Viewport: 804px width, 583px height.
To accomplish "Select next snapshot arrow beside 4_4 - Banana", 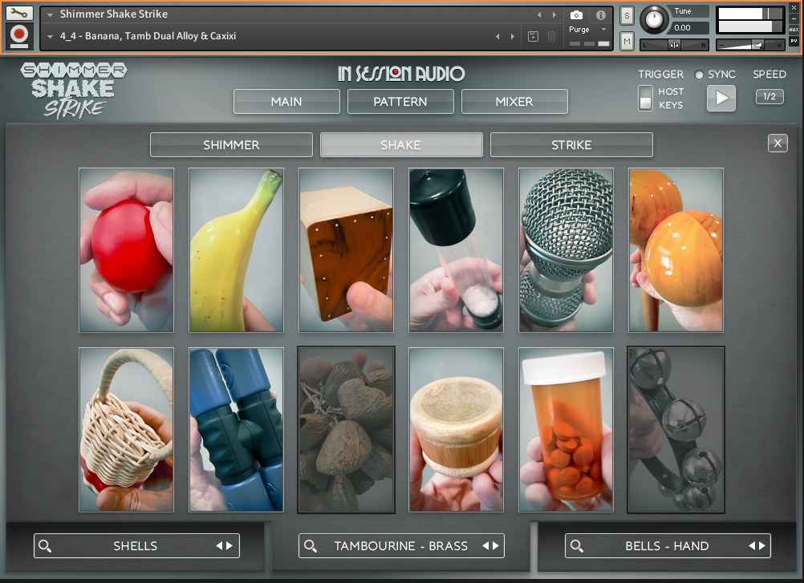I will click(x=512, y=36).
